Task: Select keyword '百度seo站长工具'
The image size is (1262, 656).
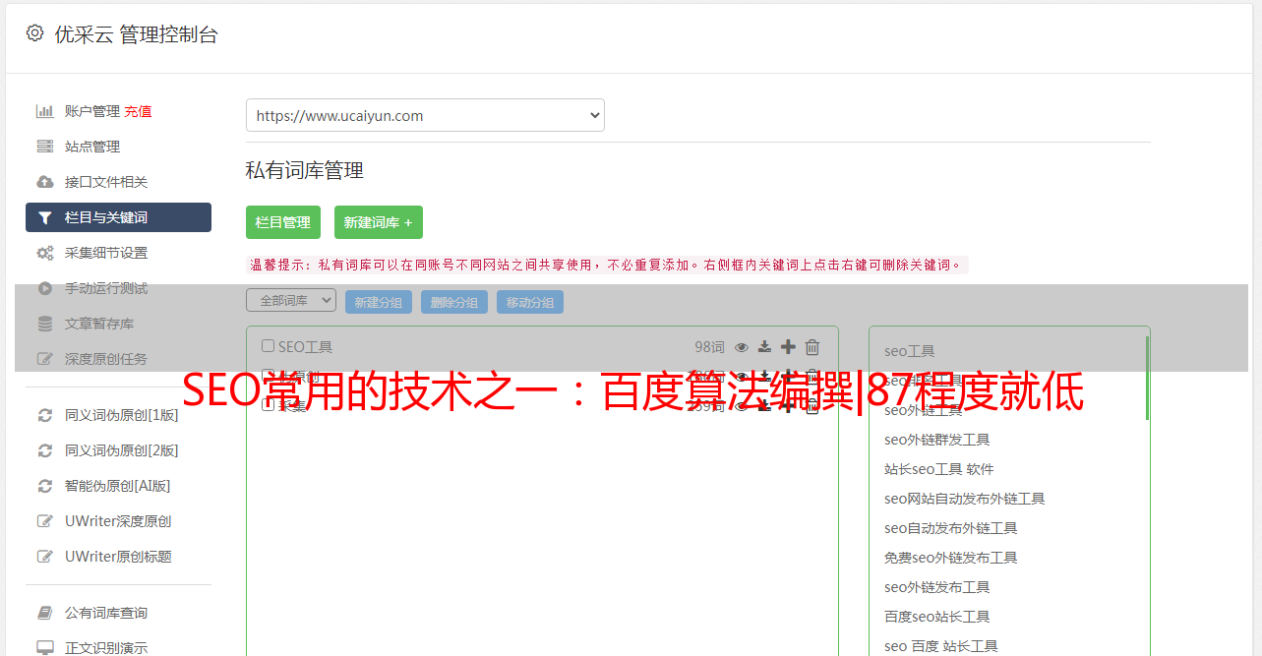Action: (937, 617)
